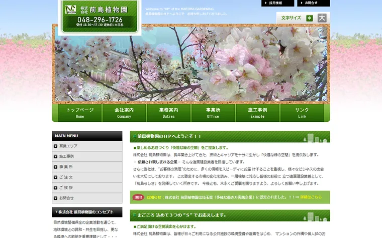382x238 pixels.
Task: Open the 施工事例 Example tab
Action: point(257,113)
